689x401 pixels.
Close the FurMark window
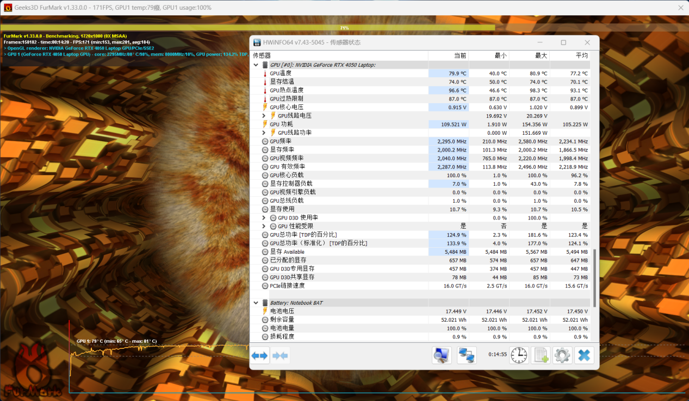(x=680, y=8)
